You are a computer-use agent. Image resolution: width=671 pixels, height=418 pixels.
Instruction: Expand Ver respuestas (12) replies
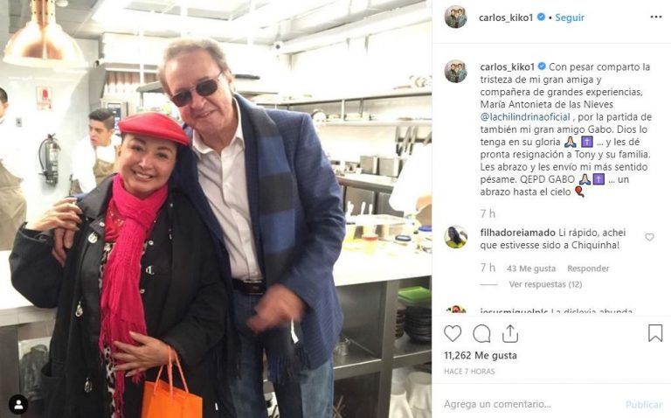545,284
